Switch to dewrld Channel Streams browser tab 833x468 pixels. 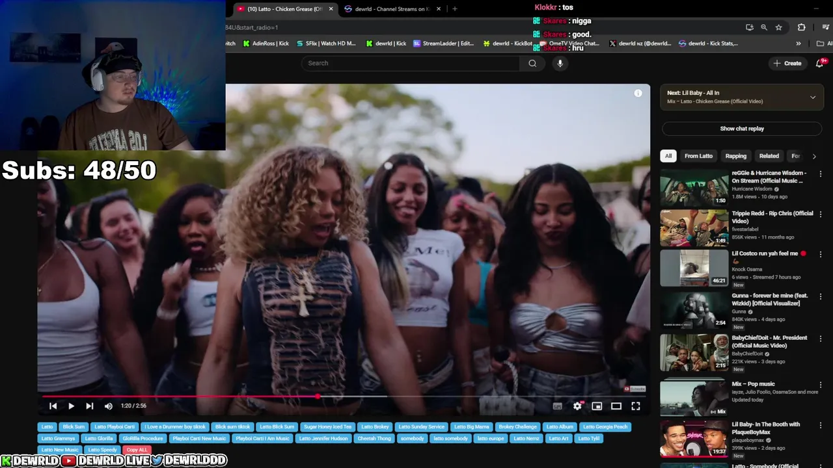(390, 8)
